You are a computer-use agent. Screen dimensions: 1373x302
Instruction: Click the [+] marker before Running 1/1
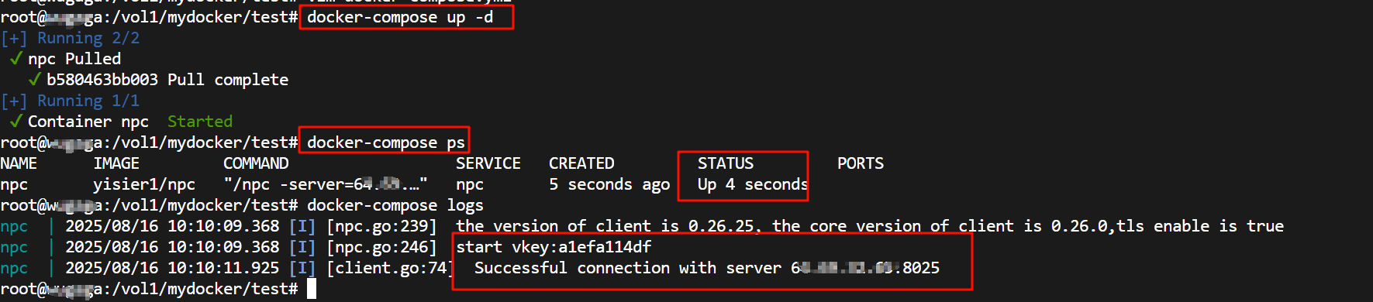pos(15,101)
